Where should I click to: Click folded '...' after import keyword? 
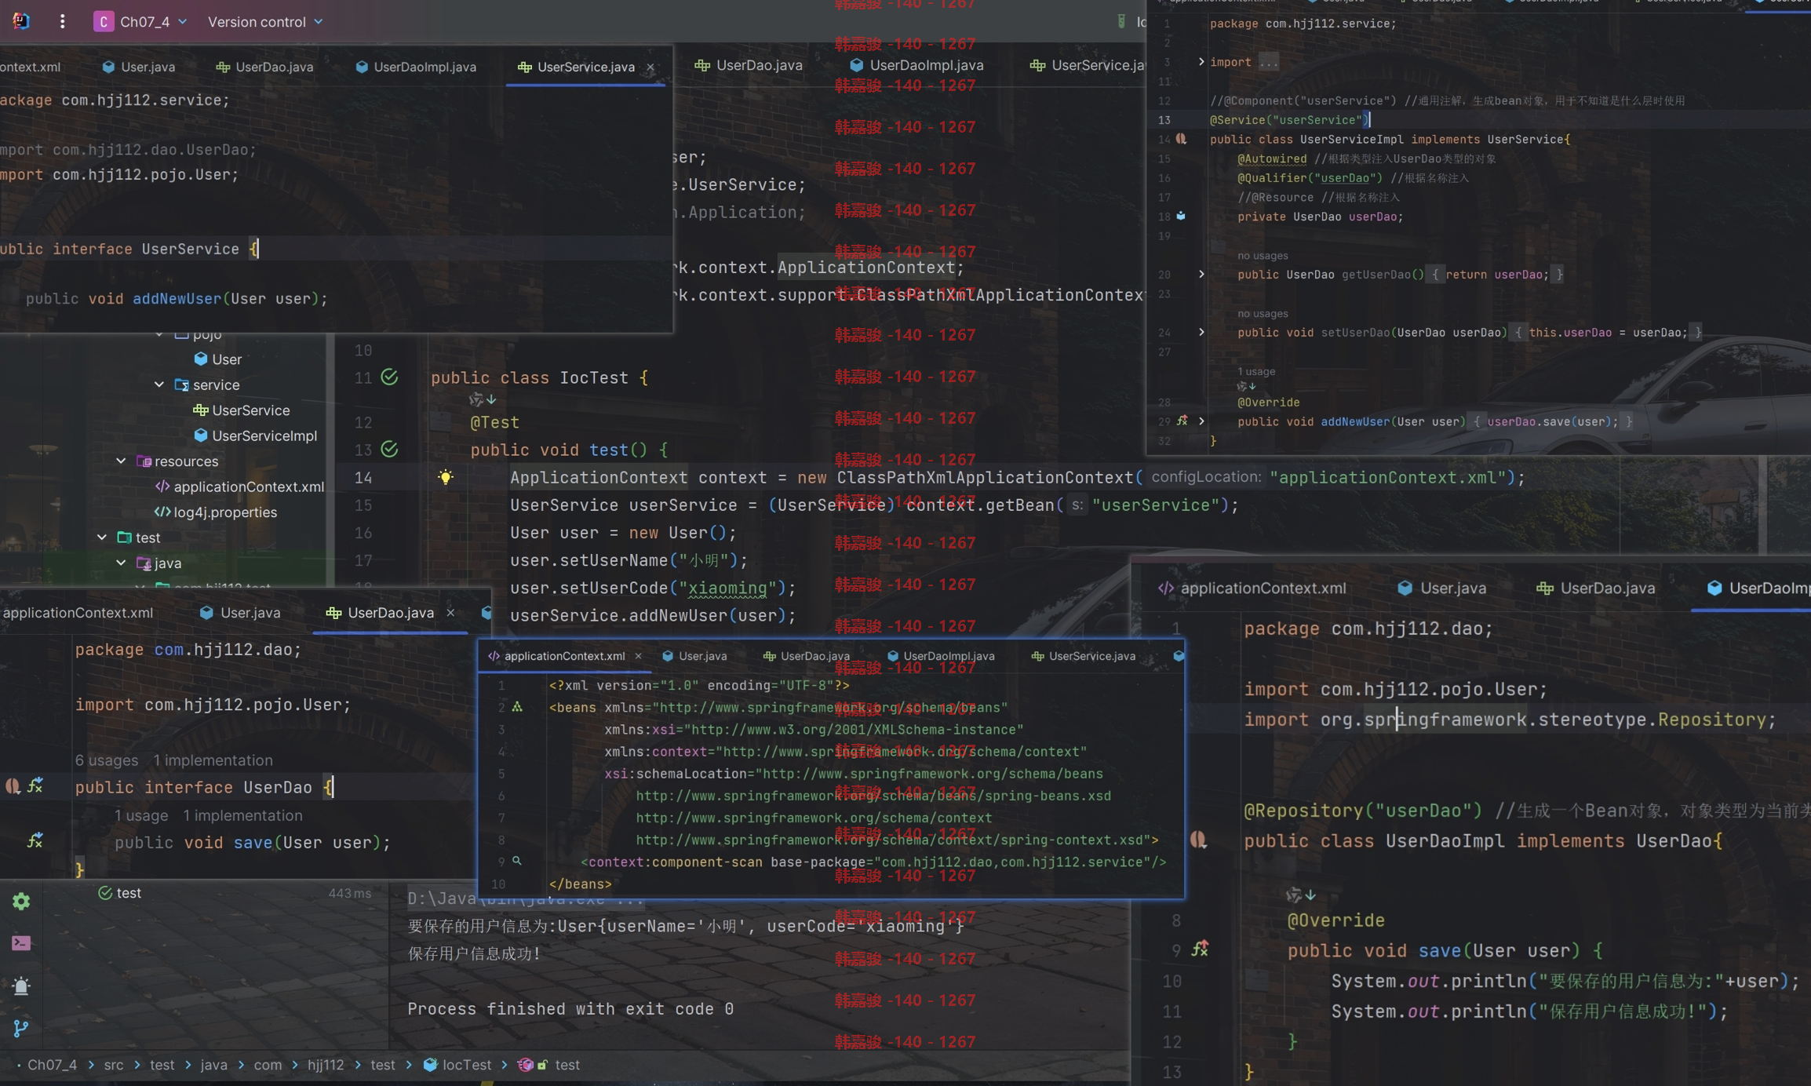pyautogui.click(x=1268, y=62)
